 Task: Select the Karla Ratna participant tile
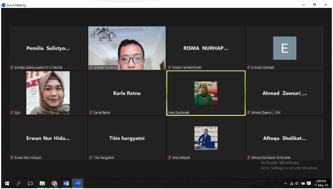click(127, 93)
